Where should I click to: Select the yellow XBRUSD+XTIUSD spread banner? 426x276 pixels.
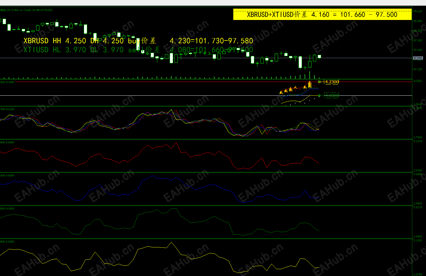click(322, 15)
